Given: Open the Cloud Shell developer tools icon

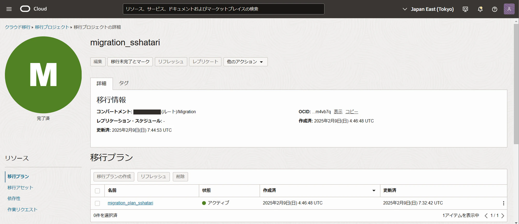Looking at the screenshot, I should coord(465,9).
